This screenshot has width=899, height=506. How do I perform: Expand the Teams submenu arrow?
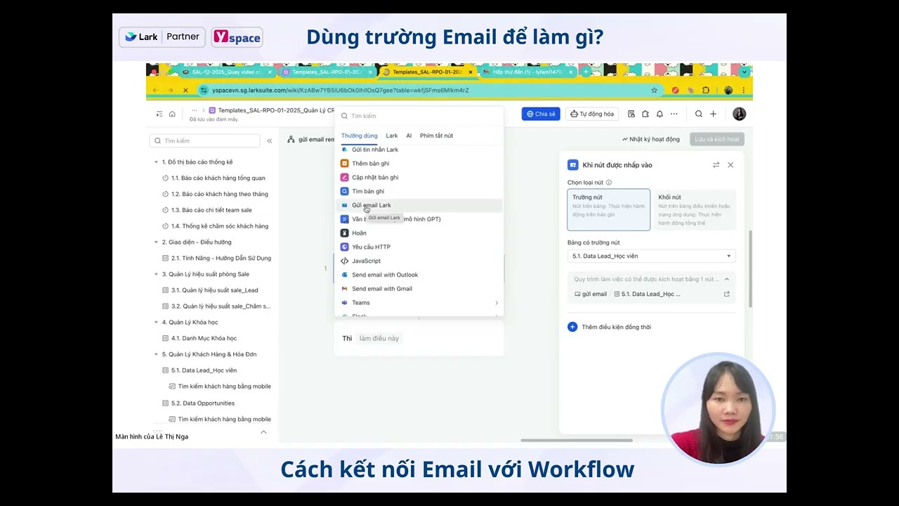click(x=497, y=303)
